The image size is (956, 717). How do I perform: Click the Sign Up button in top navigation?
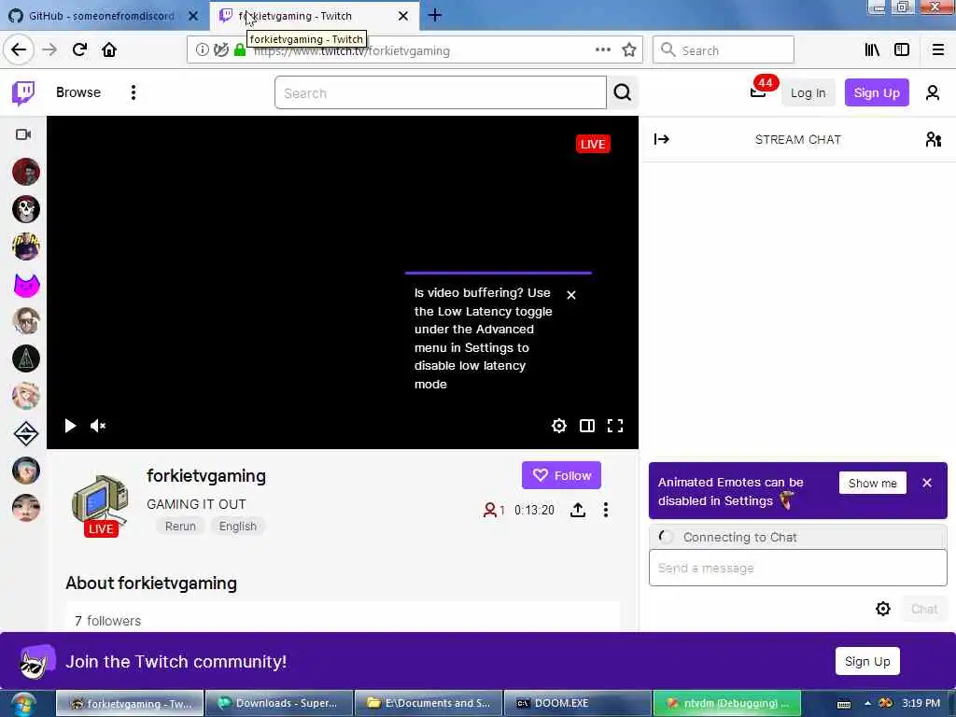[x=876, y=92]
